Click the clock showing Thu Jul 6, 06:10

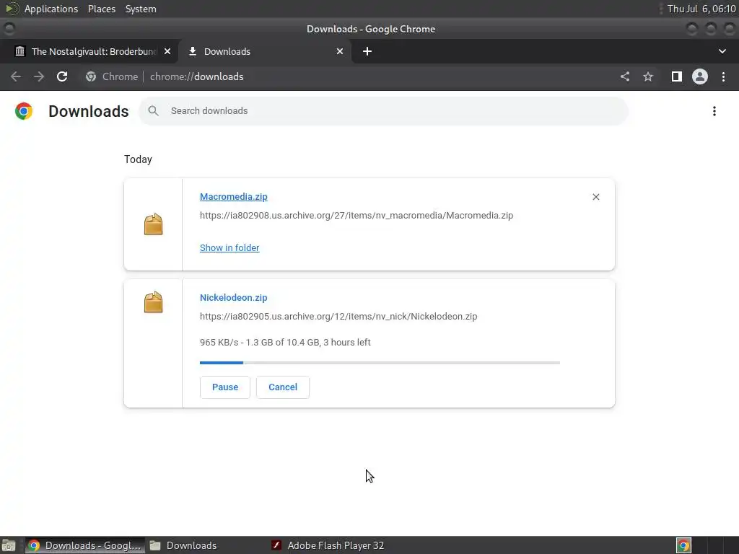tap(701, 9)
